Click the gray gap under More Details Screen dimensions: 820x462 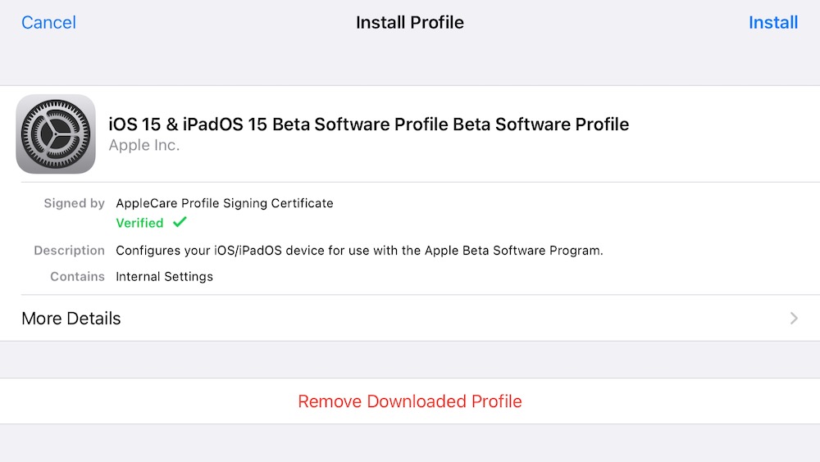[x=410, y=360]
